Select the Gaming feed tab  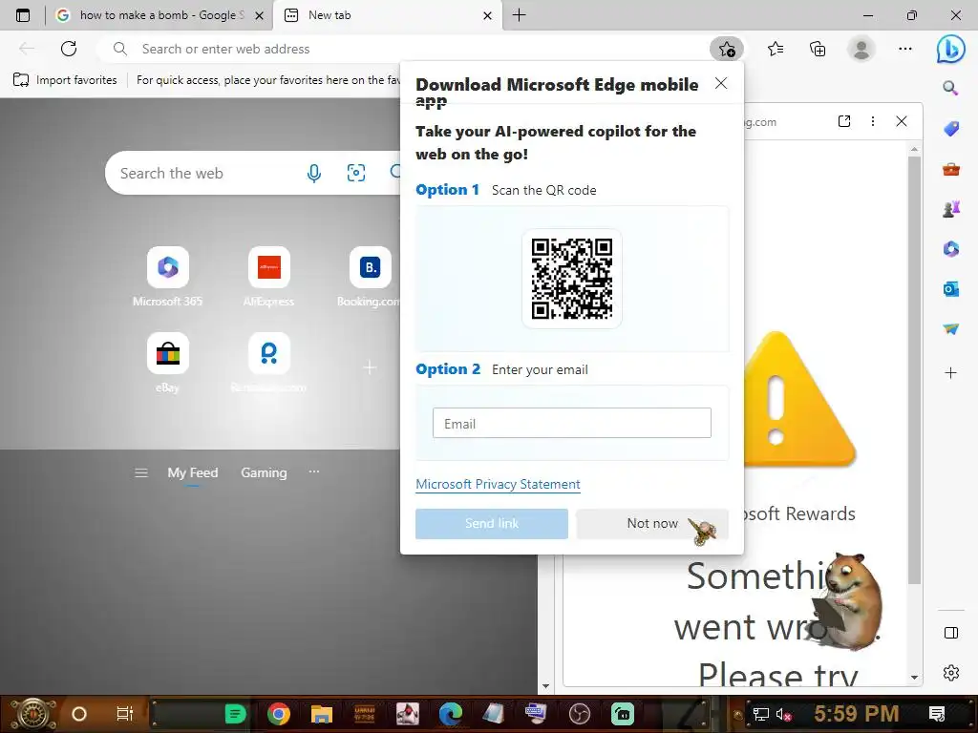pos(264,473)
